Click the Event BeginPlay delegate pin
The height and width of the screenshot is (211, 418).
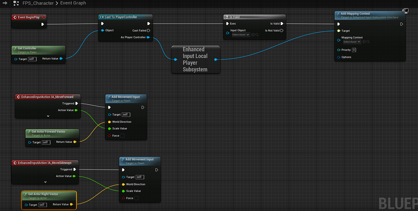click(x=44, y=17)
